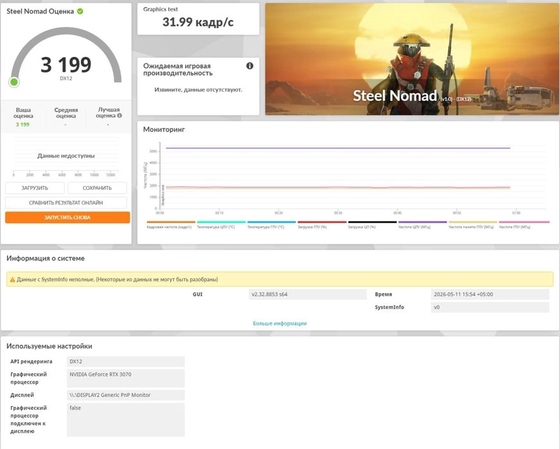Screen dimensions: 560x449
Task: Click the Информация о системе heading
Action: click(46, 258)
